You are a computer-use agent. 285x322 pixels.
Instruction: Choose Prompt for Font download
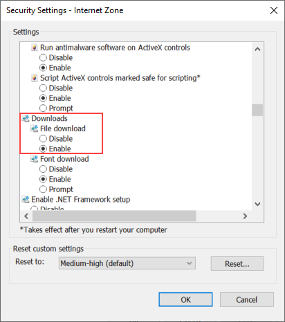43,189
